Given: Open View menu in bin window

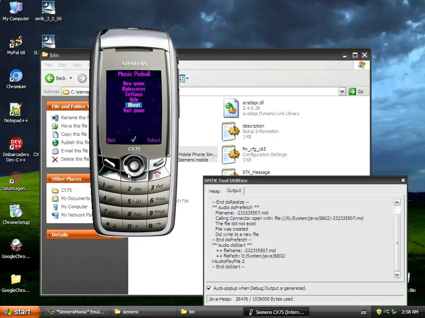Looking at the screenshot, I should pyautogui.click(x=77, y=65).
